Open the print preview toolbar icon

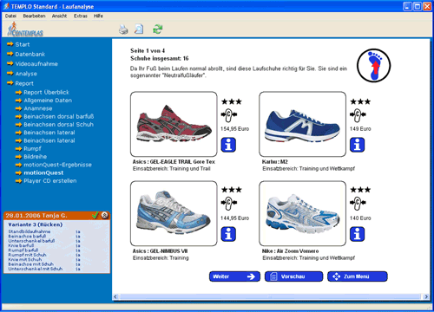(139, 29)
